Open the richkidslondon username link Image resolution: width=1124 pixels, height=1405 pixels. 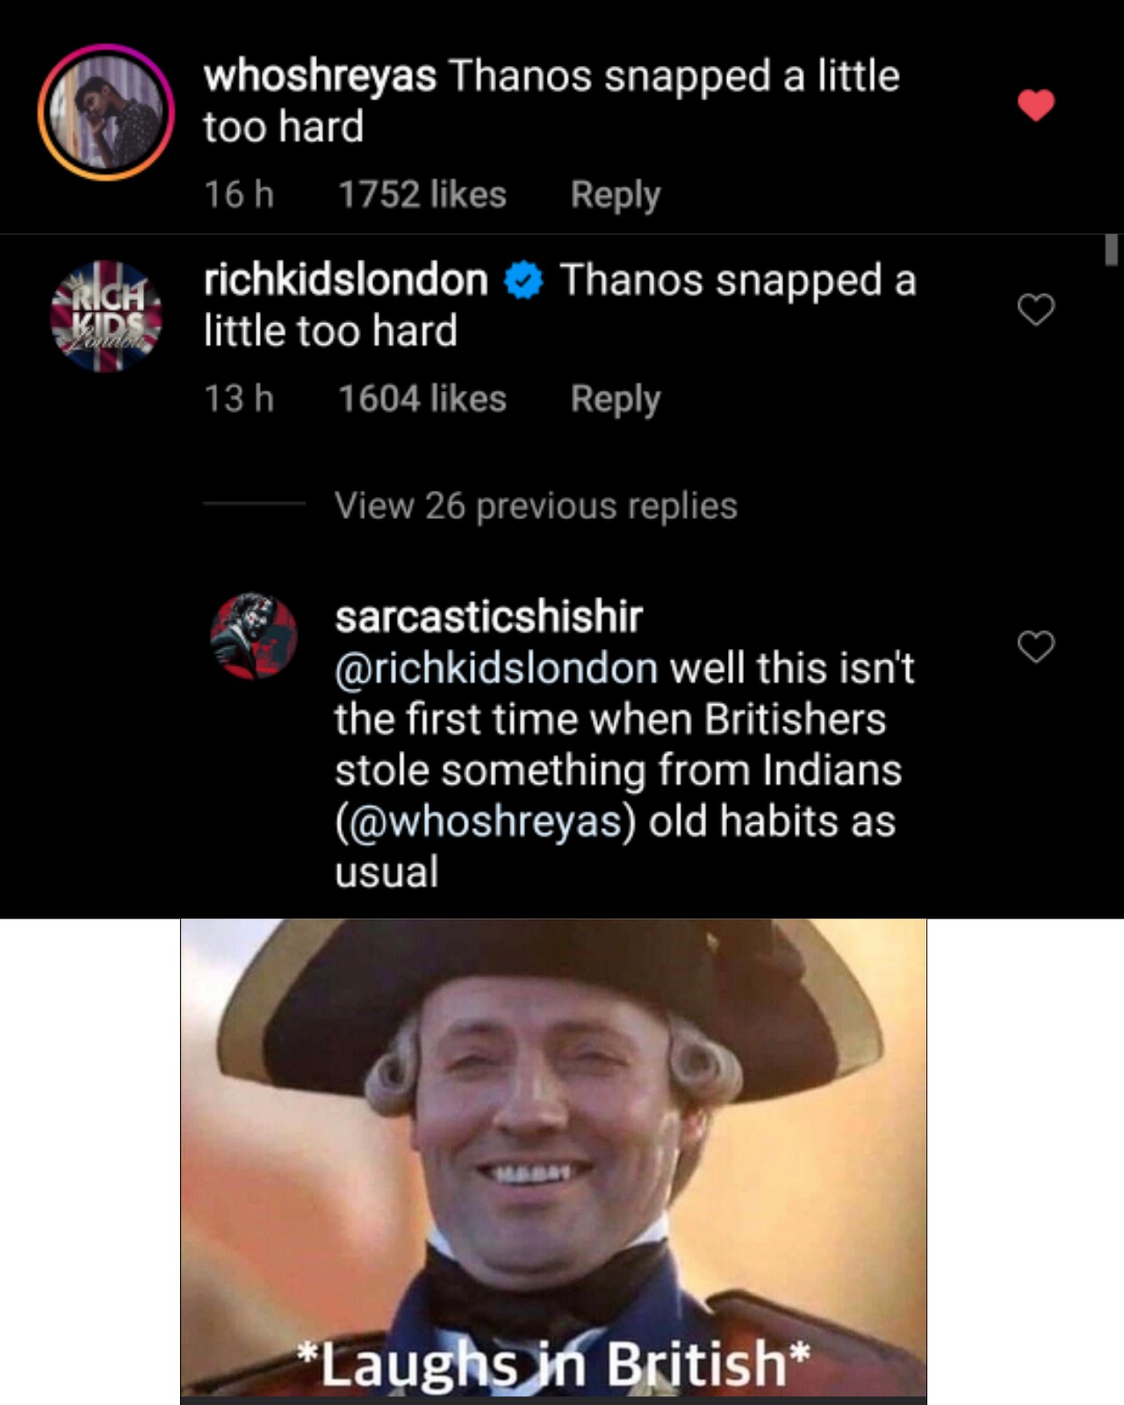(346, 280)
